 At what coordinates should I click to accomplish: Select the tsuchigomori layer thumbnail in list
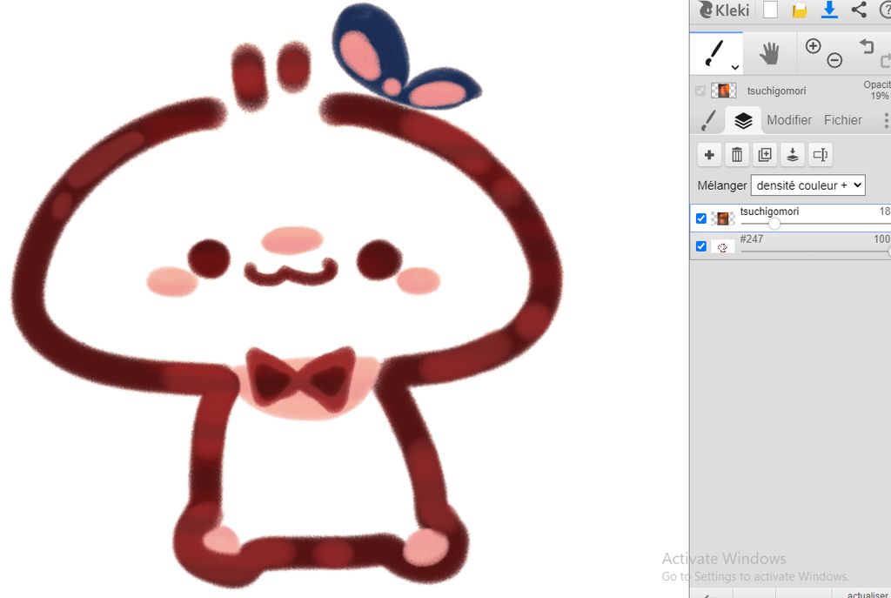723,218
